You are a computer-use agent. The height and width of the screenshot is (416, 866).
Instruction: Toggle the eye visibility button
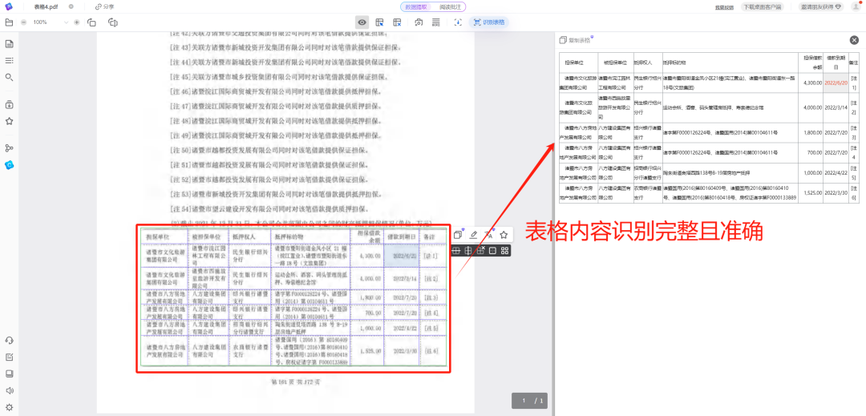point(362,22)
